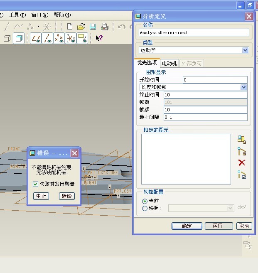258x273 pixels.
Task: Click 运行 button to run analysis
Action: point(219,226)
